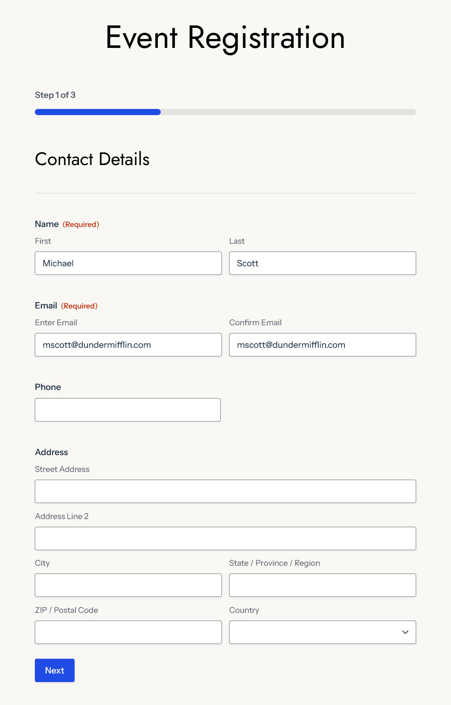This screenshot has height=705, width=451.
Task: Focus the empty Phone input field
Action: (128, 410)
